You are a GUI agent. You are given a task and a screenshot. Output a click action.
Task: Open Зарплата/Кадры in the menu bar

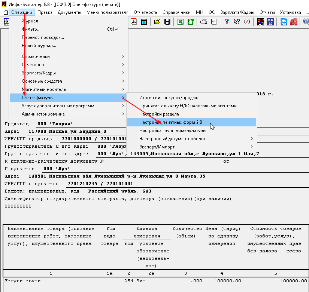point(237,12)
